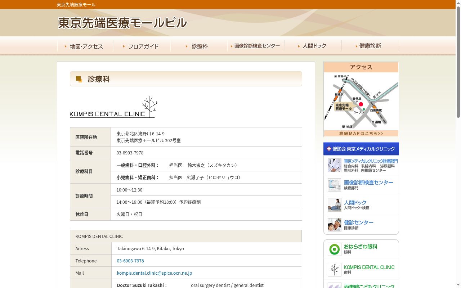Click the page's vertical scrollbar thumb
Screen dimensions: 461x288
pyautogui.click(x=458, y=62)
